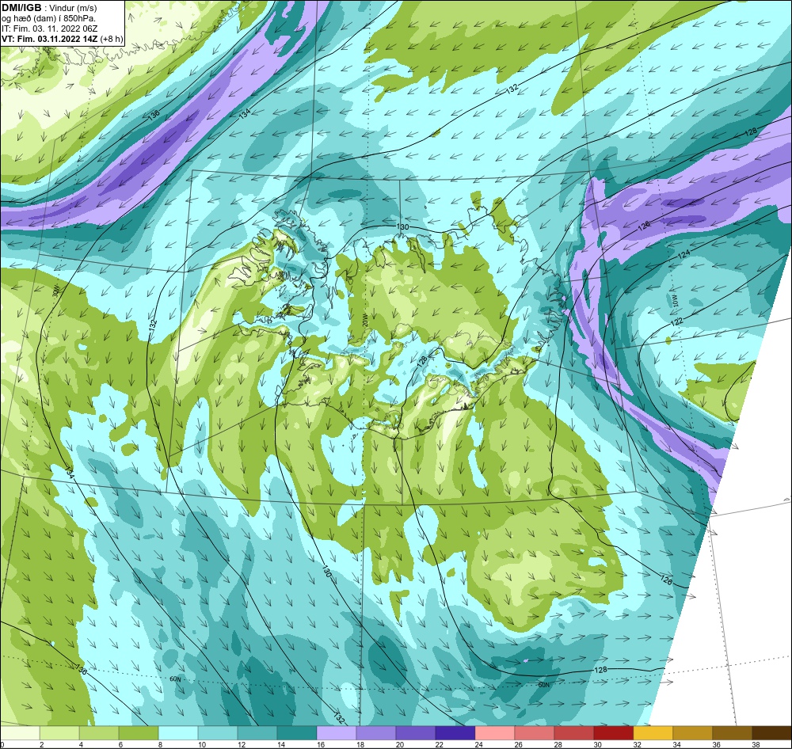
Task: Pick the 24–26 m/s pink legend swatch
Action: (494, 733)
